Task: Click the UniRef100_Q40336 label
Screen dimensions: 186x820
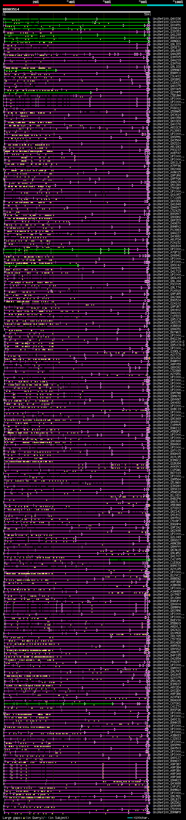Action: click(x=167, y=19)
